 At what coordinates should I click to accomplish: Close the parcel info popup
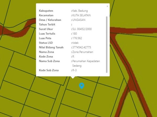(107, 6)
